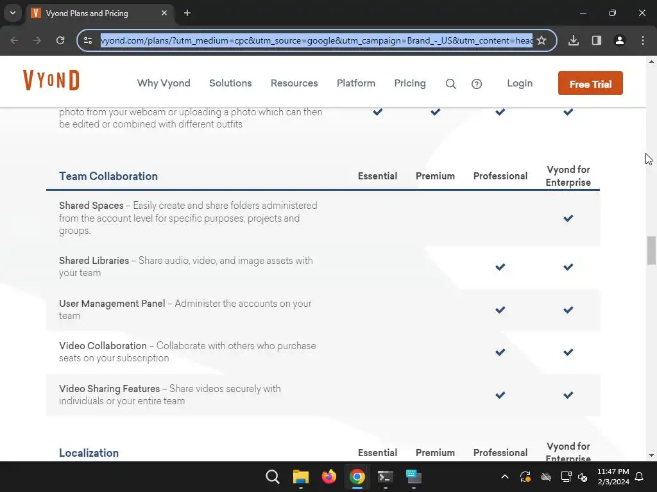Open the notifications bell icon

[x=640, y=477]
